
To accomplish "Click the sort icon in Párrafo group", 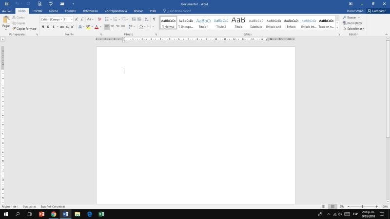I will pos(147,19).
